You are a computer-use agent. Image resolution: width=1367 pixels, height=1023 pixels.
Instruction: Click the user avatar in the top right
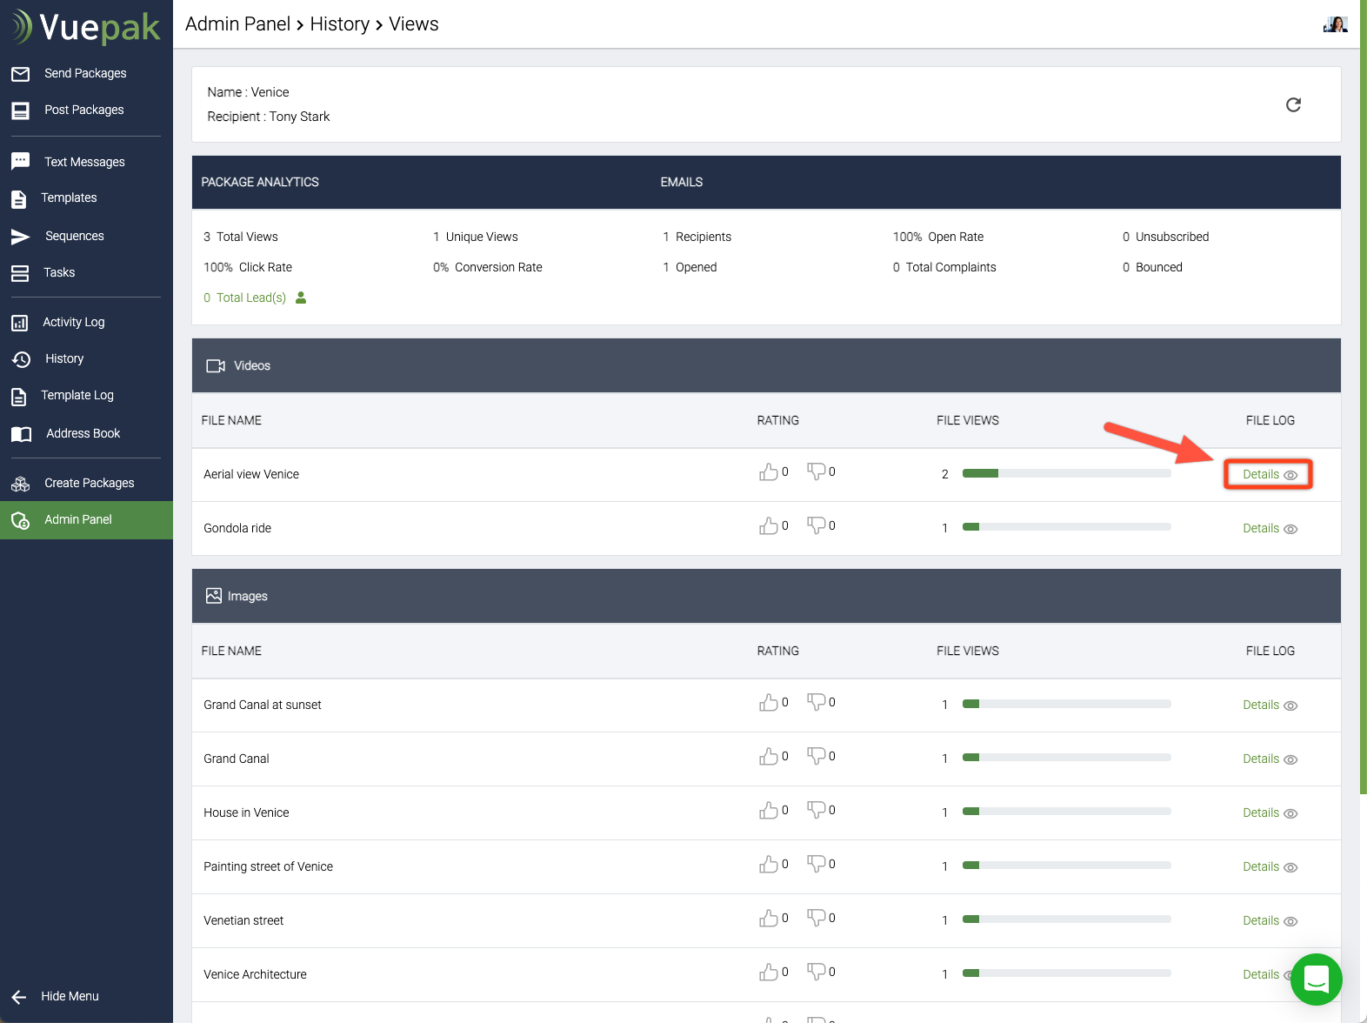tap(1335, 24)
